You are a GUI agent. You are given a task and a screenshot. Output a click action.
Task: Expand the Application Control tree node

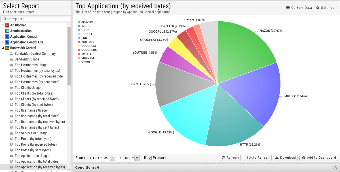[3, 36]
